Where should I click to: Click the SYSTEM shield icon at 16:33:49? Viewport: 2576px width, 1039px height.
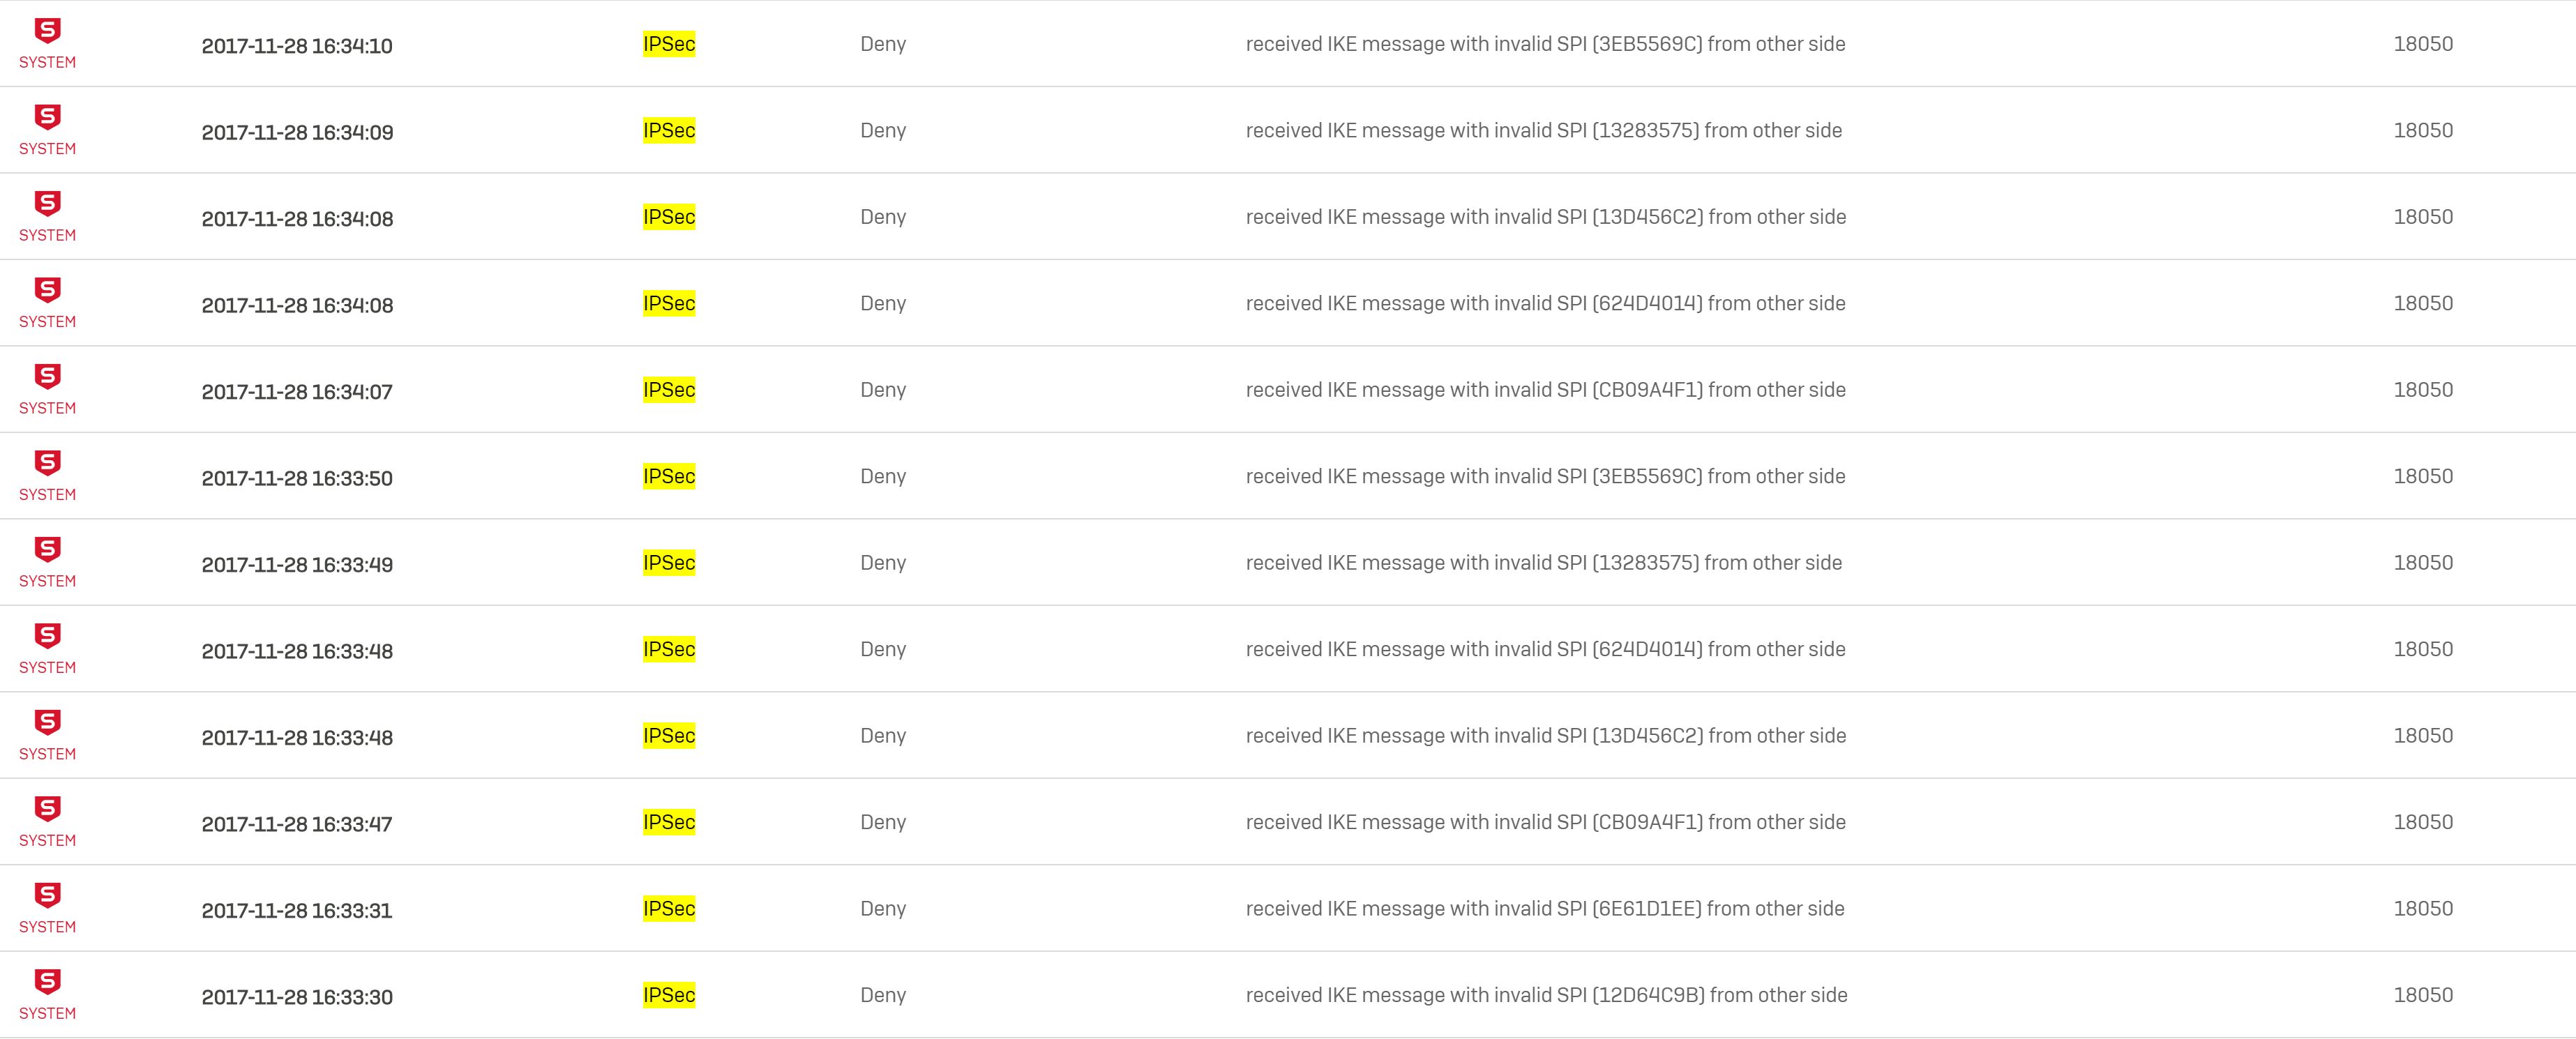pos(47,549)
